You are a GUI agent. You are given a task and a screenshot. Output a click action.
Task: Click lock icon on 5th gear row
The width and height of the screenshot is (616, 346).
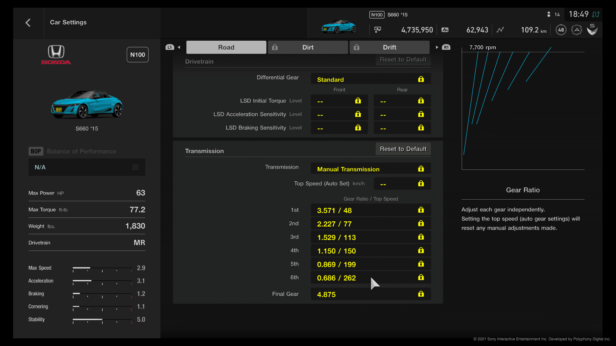pos(421,264)
